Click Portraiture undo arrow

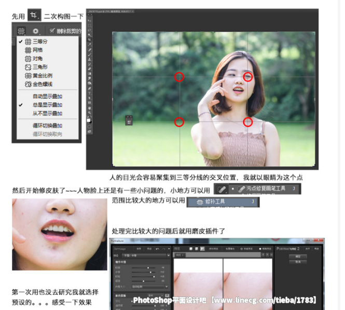tap(158, 249)
